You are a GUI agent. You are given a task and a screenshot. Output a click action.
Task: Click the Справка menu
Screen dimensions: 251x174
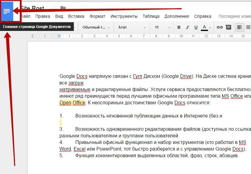[x=203, y=16]
